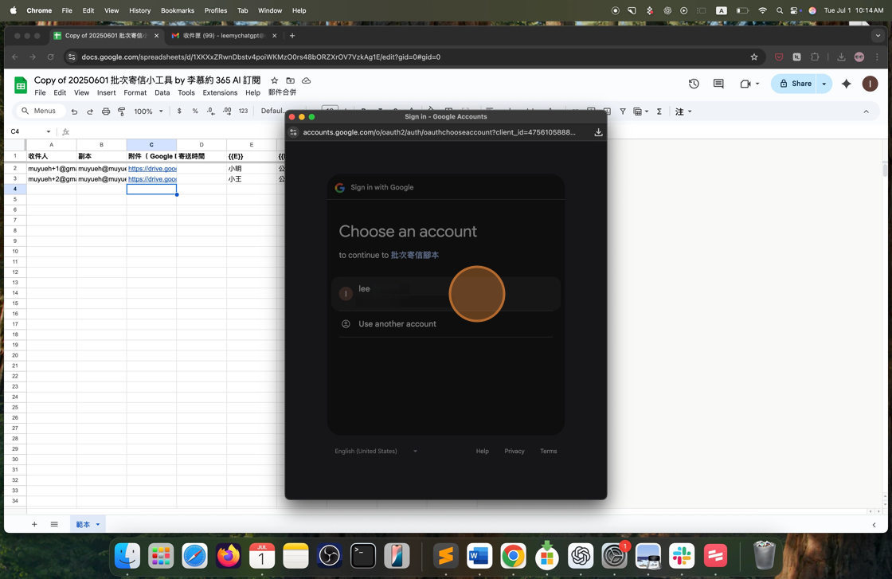This screenshot has height=579, width=892.
Task: Open the Extensions menu
Action: (x=220, y=92)
